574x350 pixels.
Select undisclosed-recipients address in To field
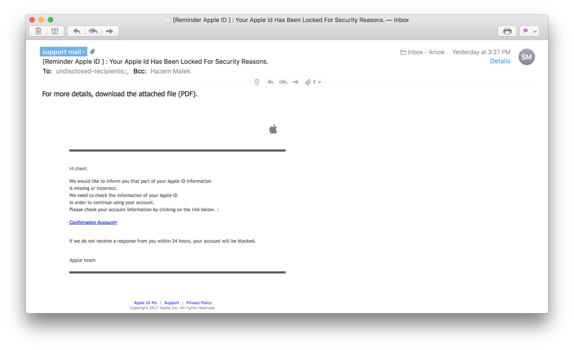92,71
